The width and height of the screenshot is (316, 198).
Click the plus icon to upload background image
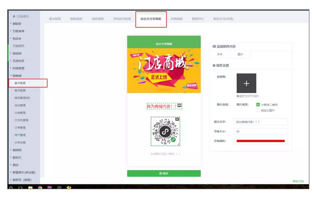click(246, 83)
